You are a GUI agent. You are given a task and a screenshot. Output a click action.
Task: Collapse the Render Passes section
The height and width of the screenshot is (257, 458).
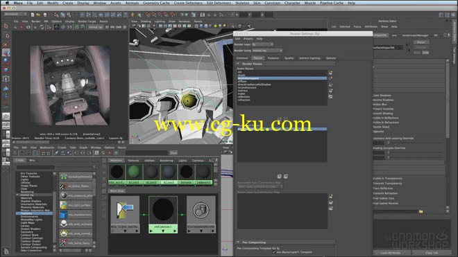pyautogui.click(x=238, y=64)
